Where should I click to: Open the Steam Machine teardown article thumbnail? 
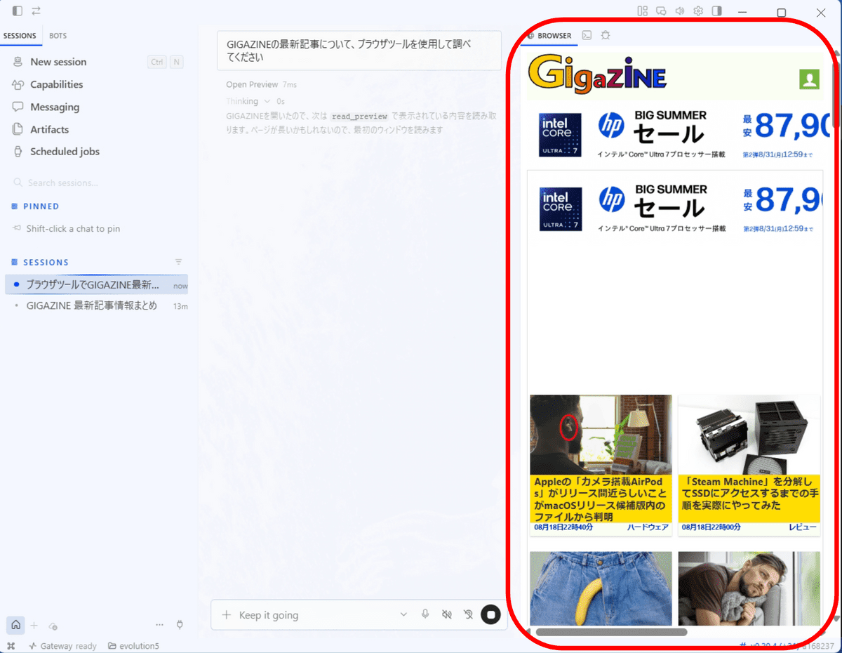[749, 435]
